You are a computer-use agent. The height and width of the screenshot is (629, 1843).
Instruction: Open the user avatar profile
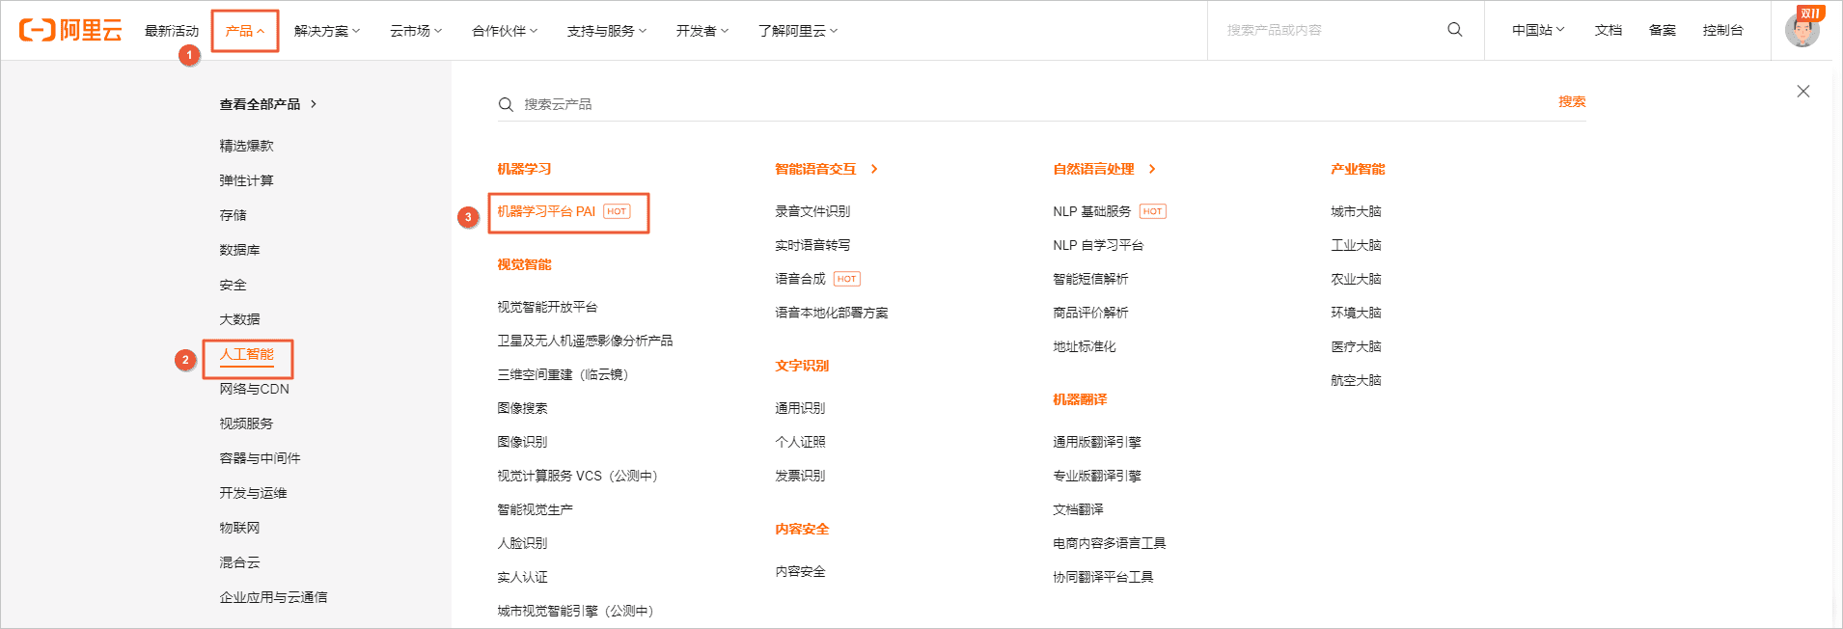pyautogui.click(x=1802, y=30)
